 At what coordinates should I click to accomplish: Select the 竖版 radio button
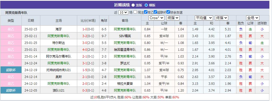pos(133,5)
